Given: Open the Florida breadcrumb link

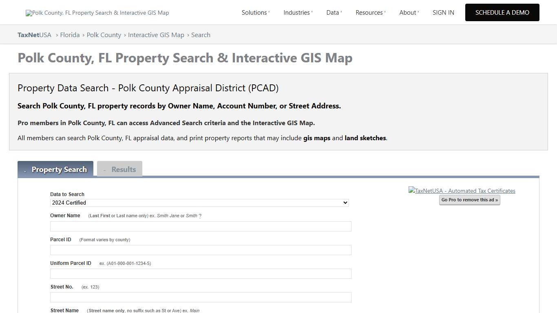Looking at the screenshot, I should (x=70, y=35).
